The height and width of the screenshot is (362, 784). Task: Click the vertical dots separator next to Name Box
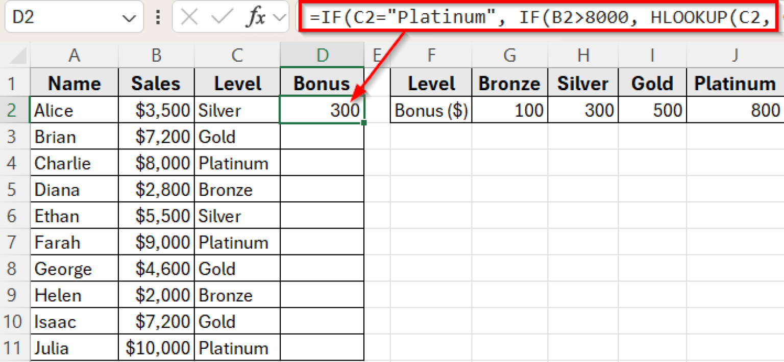(157, 17)
